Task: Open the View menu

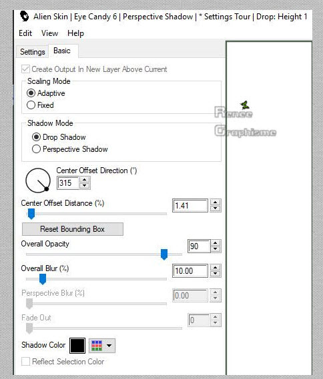Action: (49, 33)
